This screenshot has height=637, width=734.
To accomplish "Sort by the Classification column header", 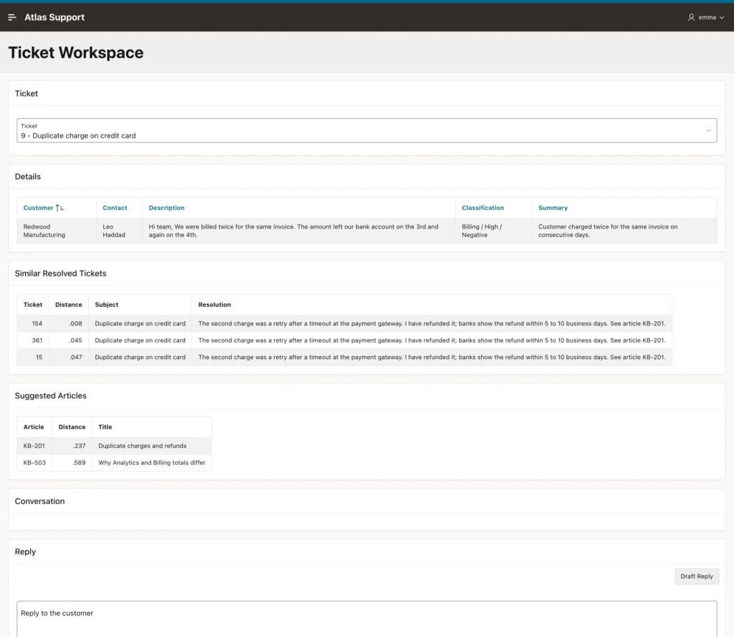I will [482, 208].
